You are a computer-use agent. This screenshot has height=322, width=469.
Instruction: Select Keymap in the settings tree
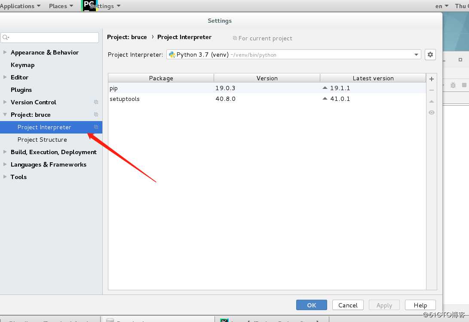point(22,65)
